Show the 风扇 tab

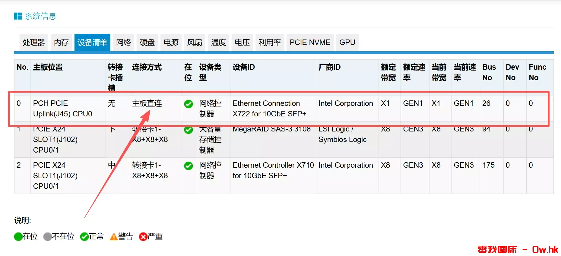coord(195,43)
